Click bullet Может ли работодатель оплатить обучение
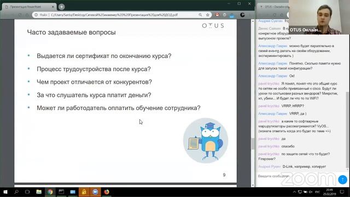Viewport: 350px width, 197px height. click(x=118, y=108)
